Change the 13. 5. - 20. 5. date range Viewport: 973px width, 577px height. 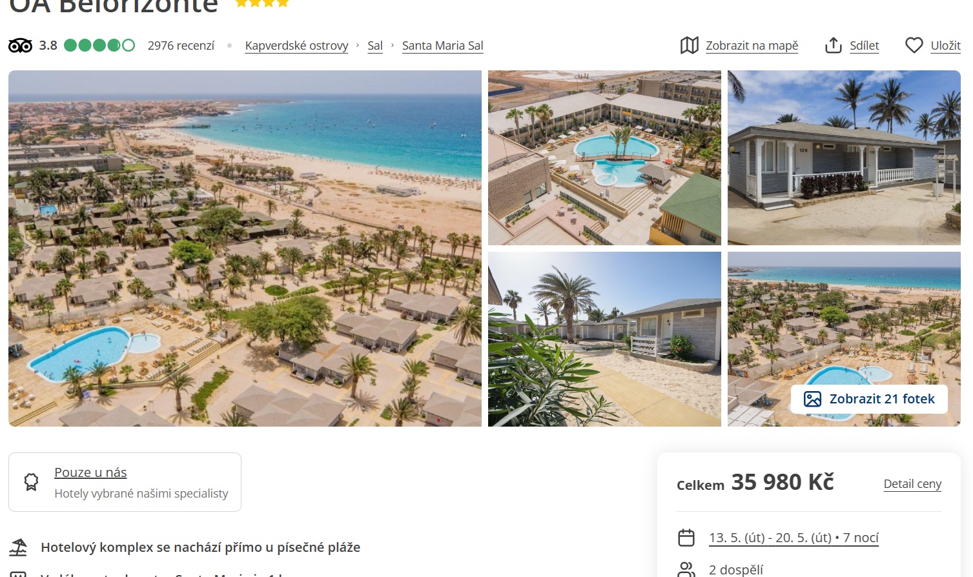pyautogui.click(x=794, y=538)
